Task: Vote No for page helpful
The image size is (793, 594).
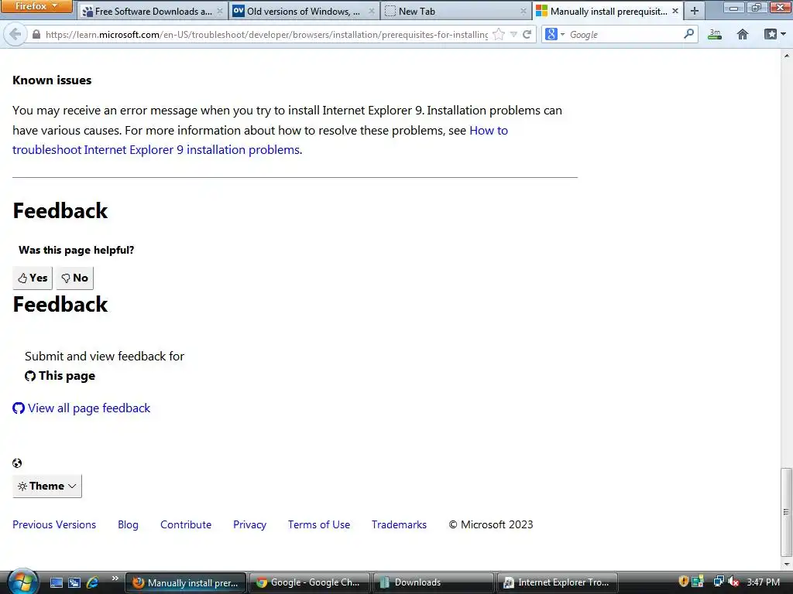Action: 75,278
